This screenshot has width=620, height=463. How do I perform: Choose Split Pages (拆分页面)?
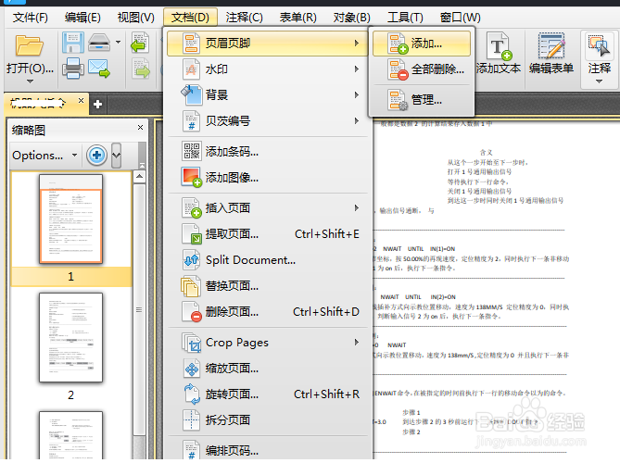(268, 419)
